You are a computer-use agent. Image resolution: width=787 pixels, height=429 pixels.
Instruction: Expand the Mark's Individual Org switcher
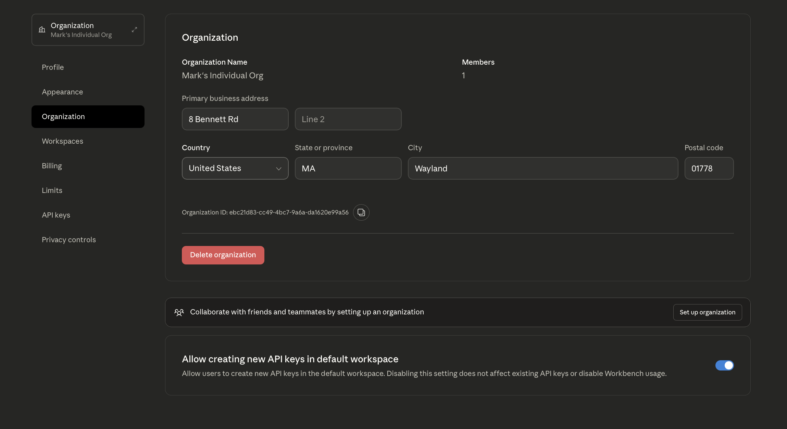[88, 30]
